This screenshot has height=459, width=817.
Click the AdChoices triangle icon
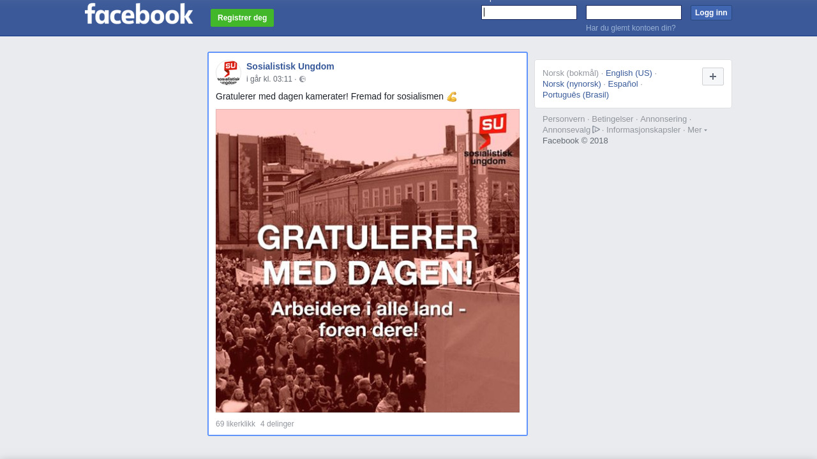[x=596, y=129]
